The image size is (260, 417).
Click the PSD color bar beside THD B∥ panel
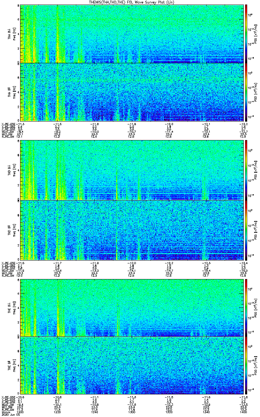pyautogui.click(x=246, y=230)
